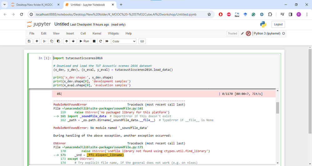Open Chrome three-dot menu

307,14
